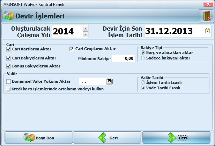
Task: Enable Dönemsel Valör Yükünü Aktar
Action: [x=8, y=82]
